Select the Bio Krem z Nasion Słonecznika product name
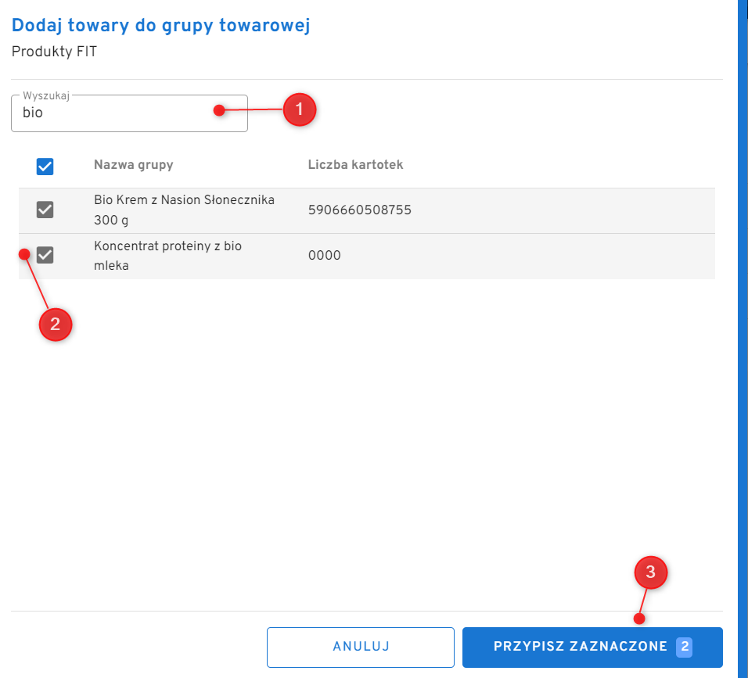This screenshot has height=678, width=748. [x=184, y=210]
